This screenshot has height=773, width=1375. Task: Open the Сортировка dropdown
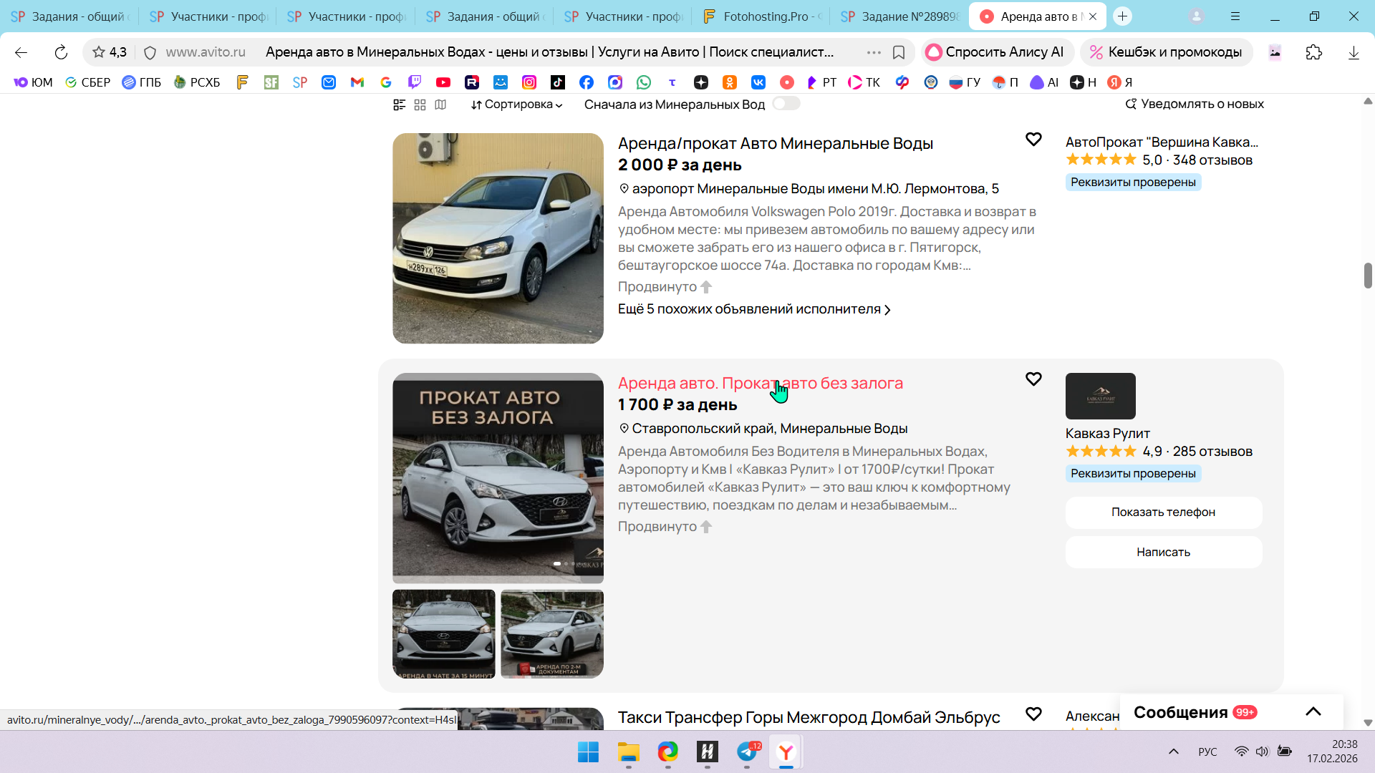[516, 104]
